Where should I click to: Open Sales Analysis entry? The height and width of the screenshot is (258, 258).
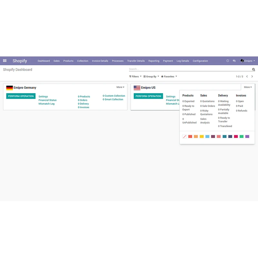coord(205,121)
